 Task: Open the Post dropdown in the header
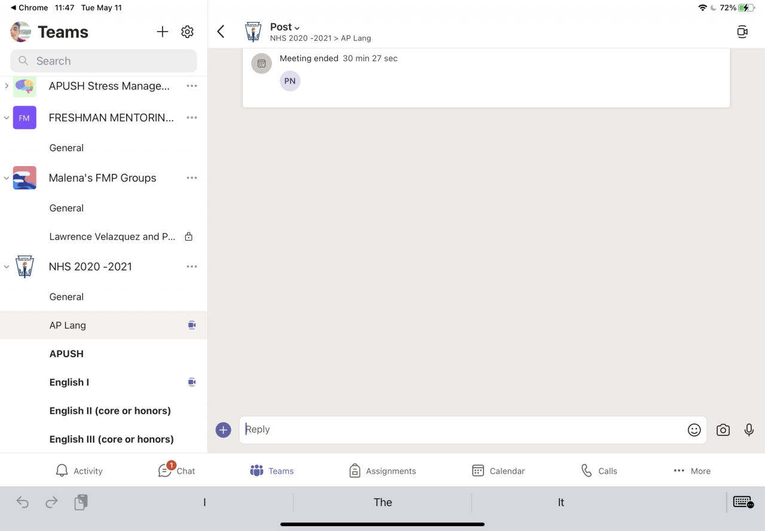tap(285, 27)
